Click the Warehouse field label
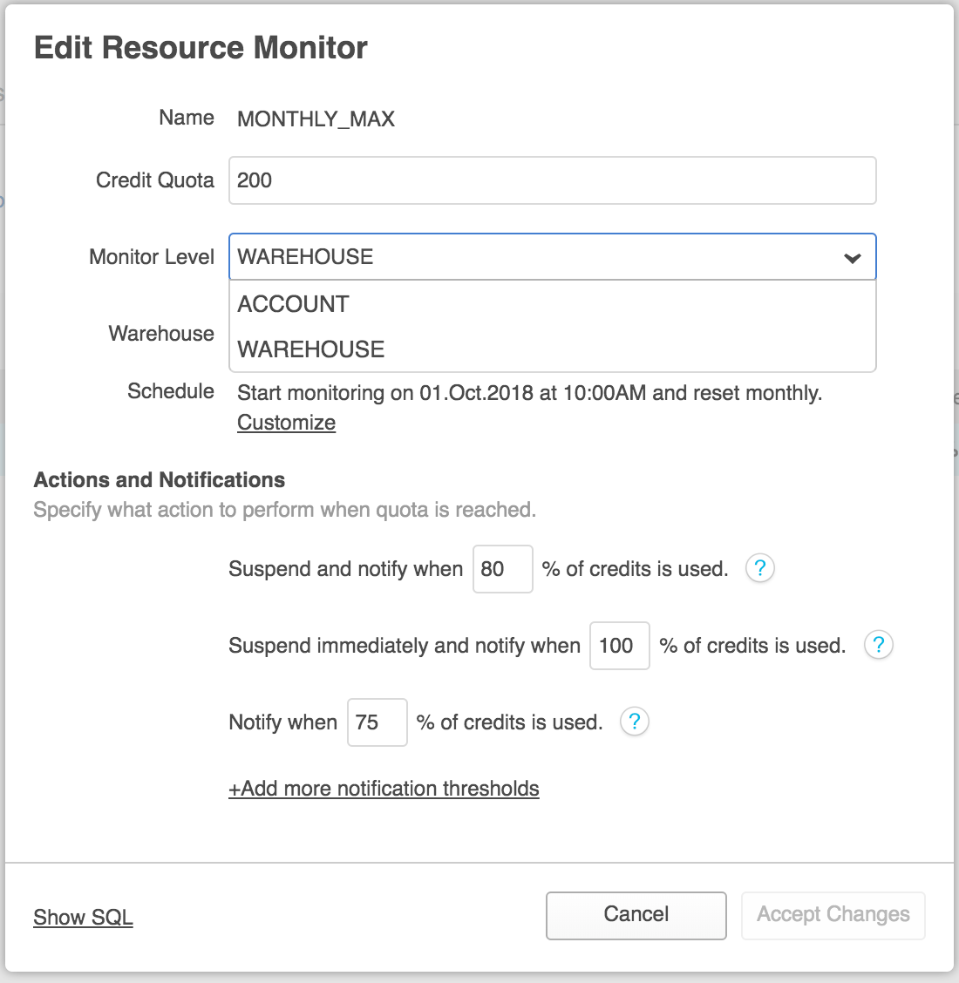Image resolution: width=959 pixels, height=983 pixels. click(x=161, y=333)
